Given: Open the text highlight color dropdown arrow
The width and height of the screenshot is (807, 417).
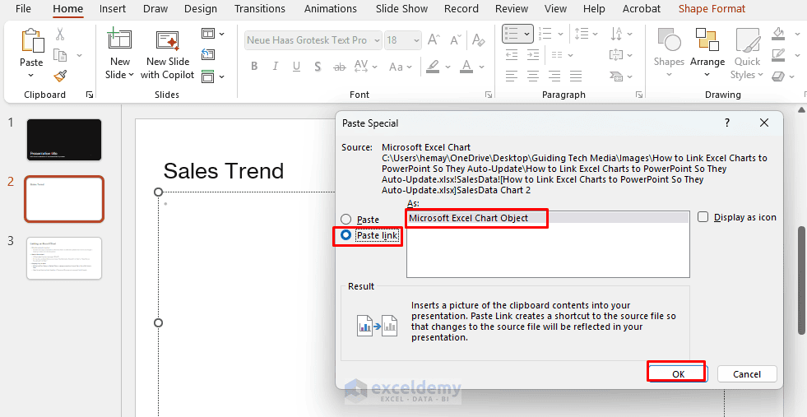Looking at the screenshot, I should pyautogui.click(x=448, y=67).
